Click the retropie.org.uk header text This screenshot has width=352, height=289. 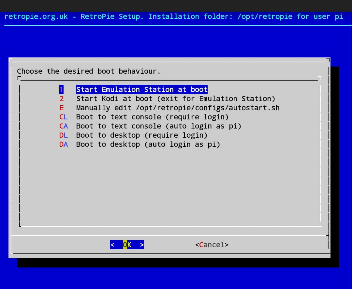36,16
